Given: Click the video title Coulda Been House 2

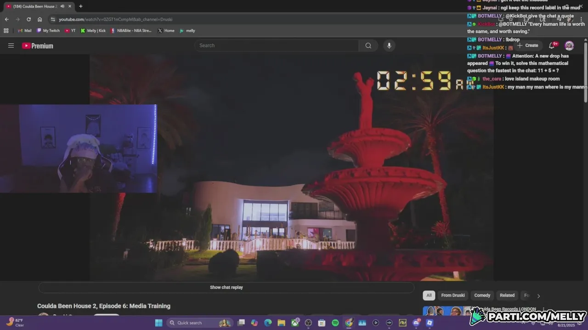Looking at the screenshot, I should pyautogui.click(x=104, y=306).
